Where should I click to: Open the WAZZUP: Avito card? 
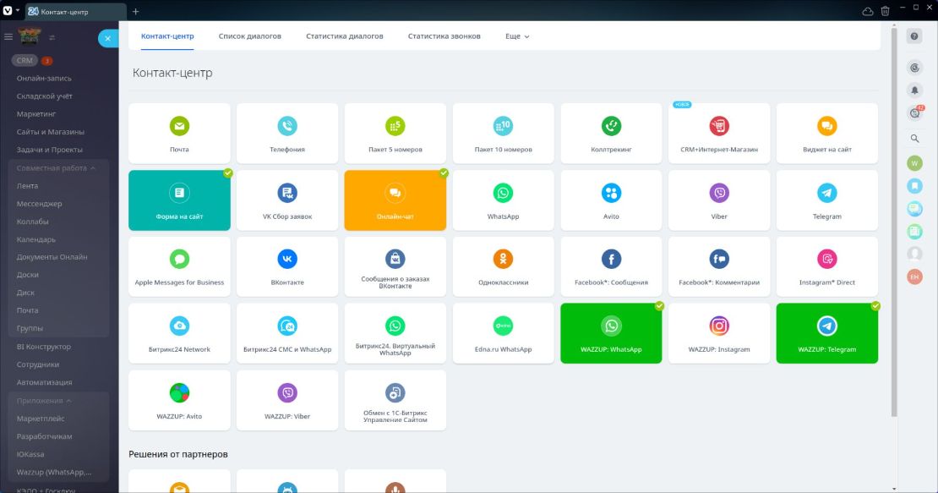tap(179, 400)
